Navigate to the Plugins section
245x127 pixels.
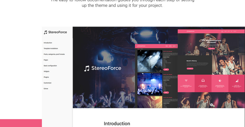[46, 77]
